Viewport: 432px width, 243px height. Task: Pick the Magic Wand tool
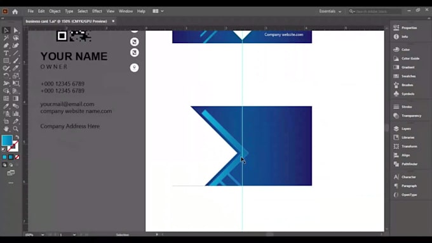(x=6, y=38)
